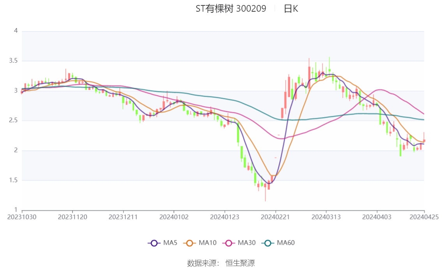
Task: Pick the 20240221 date on the axis
Action: [x=275, y=217]
